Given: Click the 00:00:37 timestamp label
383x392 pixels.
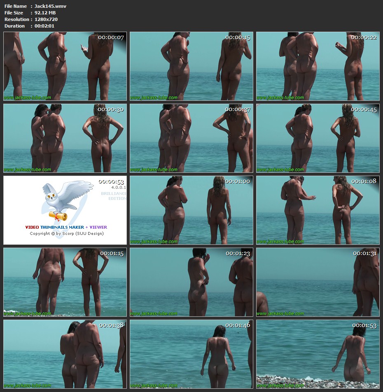Looking at the screenshot, I should 237,110.
